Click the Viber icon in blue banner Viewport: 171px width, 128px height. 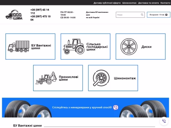115,107
